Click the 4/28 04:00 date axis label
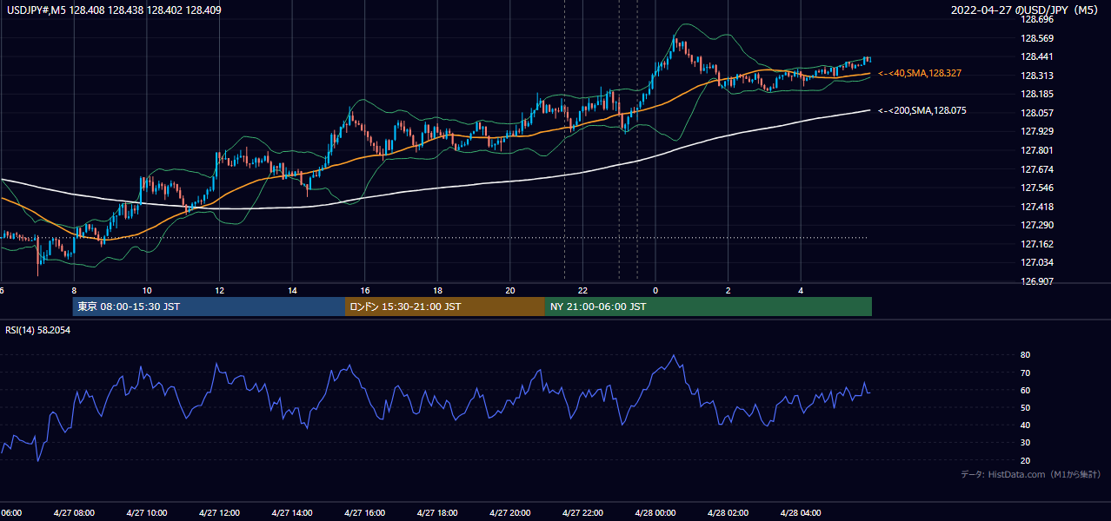 coord(801,513)
